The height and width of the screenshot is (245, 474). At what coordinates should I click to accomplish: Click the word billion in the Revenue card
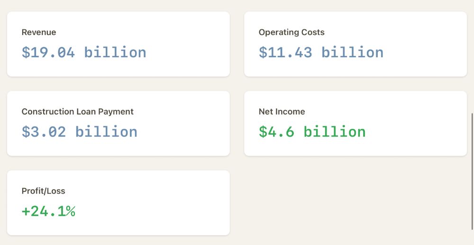115,52
